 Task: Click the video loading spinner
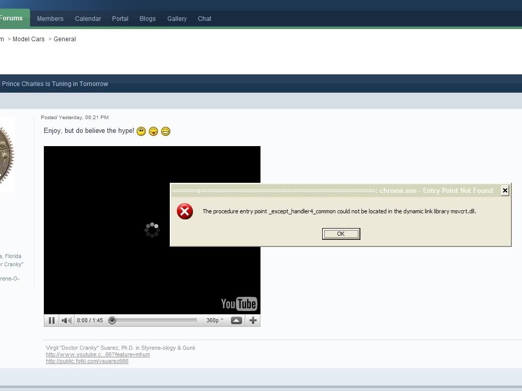[x=152, y=230]
